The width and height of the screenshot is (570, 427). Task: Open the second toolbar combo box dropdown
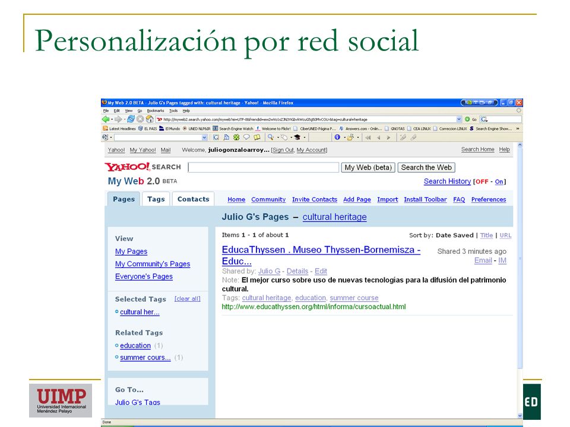204,138
